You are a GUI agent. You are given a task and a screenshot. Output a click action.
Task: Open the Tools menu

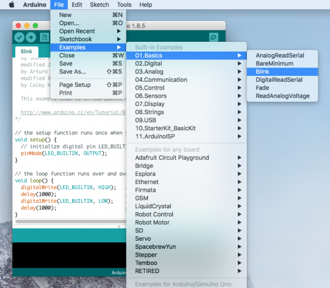(x=124, y=4)
